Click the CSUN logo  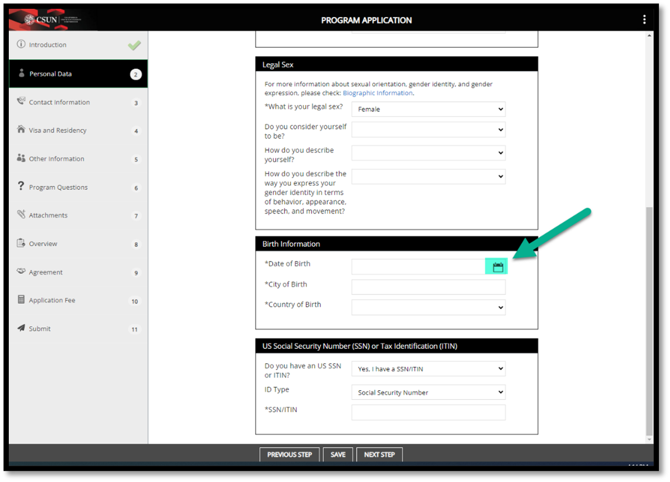coord(53,20)
